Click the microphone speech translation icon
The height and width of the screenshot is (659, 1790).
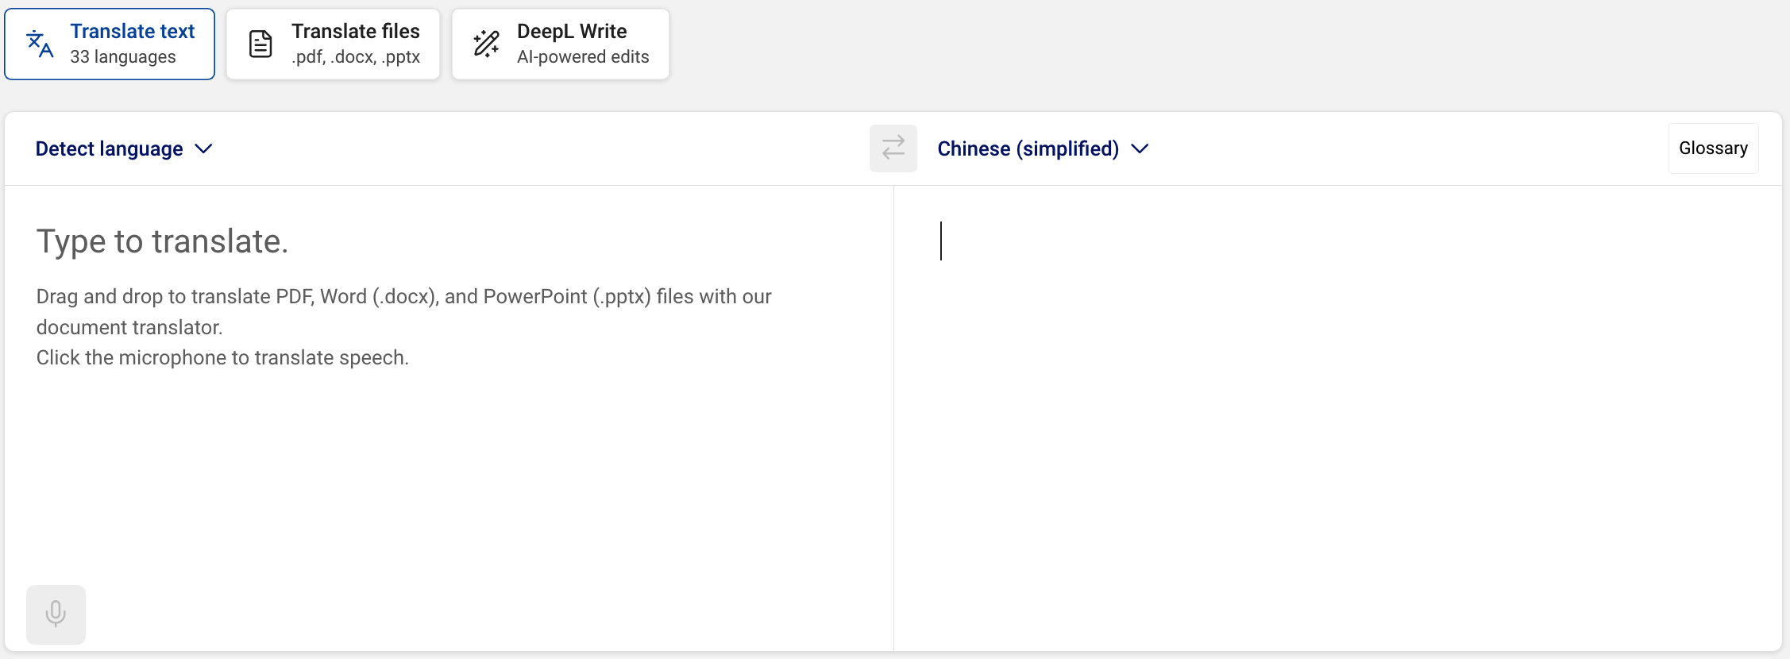(56, 615)
